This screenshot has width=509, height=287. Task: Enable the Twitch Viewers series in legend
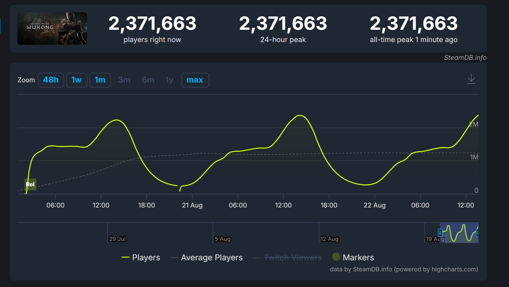[287, 258]
